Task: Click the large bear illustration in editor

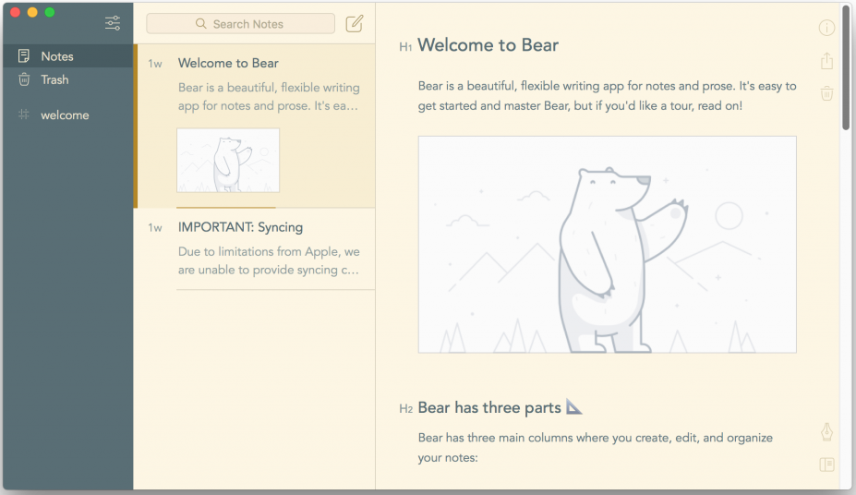Action: coord(607,245)
